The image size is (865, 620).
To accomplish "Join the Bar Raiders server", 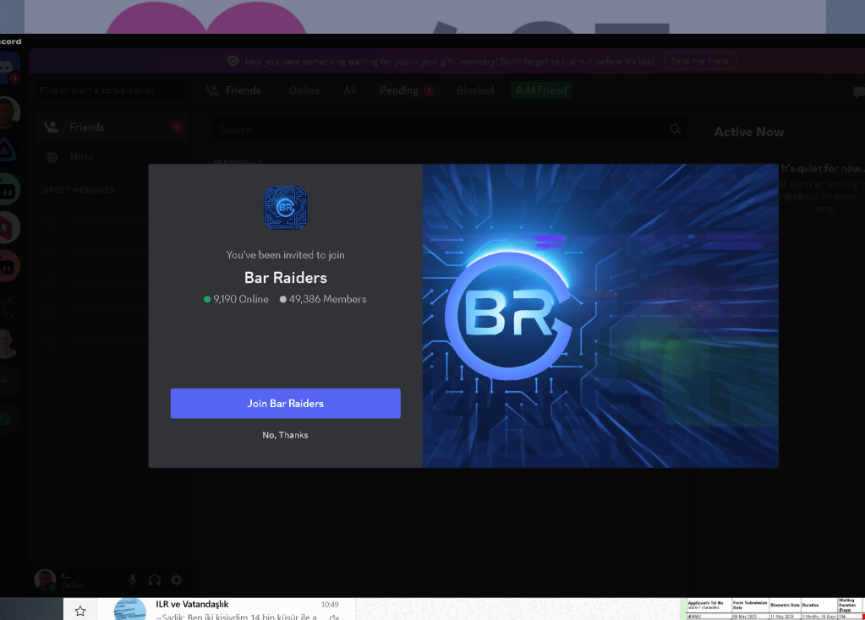I will (x=285, y=404).
